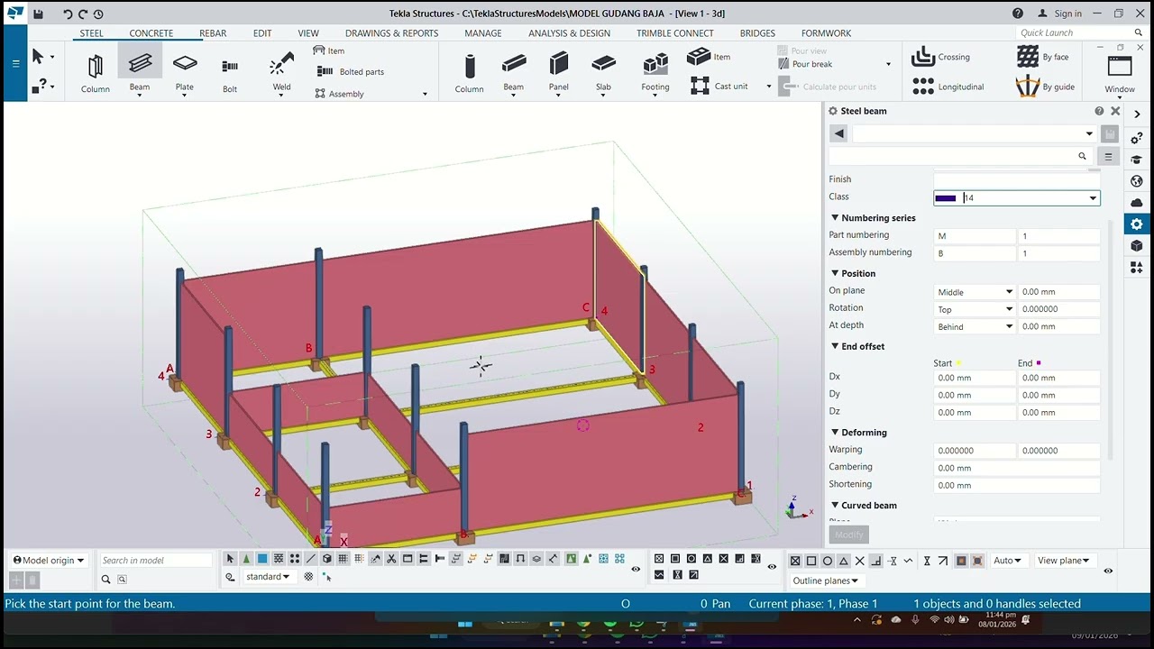Image resolution: width=1154 pixels, height=649 pixels.
Task: Switch to the BRIDGES tab
Action: [757, 33]
